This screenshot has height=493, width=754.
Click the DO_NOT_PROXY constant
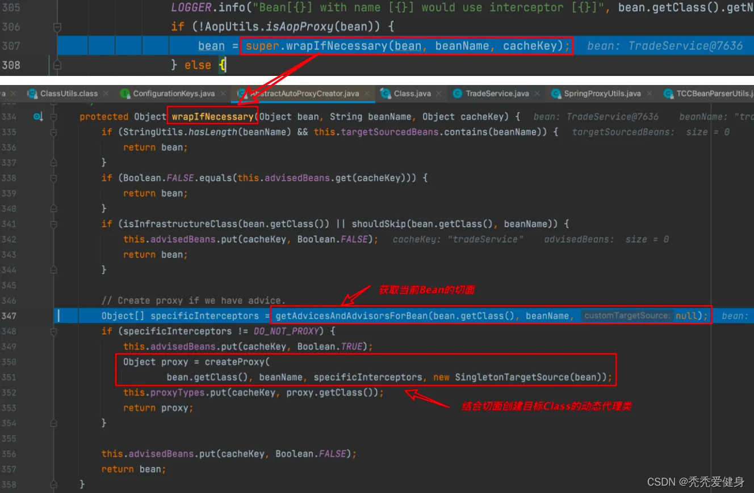tap(286, 331)
